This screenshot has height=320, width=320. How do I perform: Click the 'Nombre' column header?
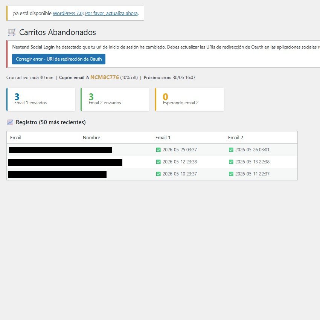click(x=91, y=138)
